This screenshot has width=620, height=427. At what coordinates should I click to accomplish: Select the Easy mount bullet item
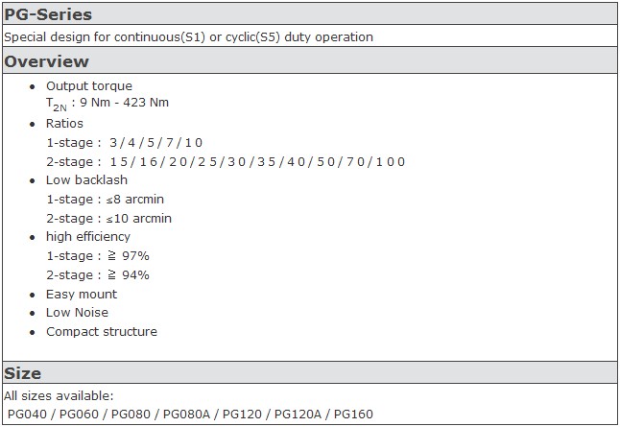[82, 295]
